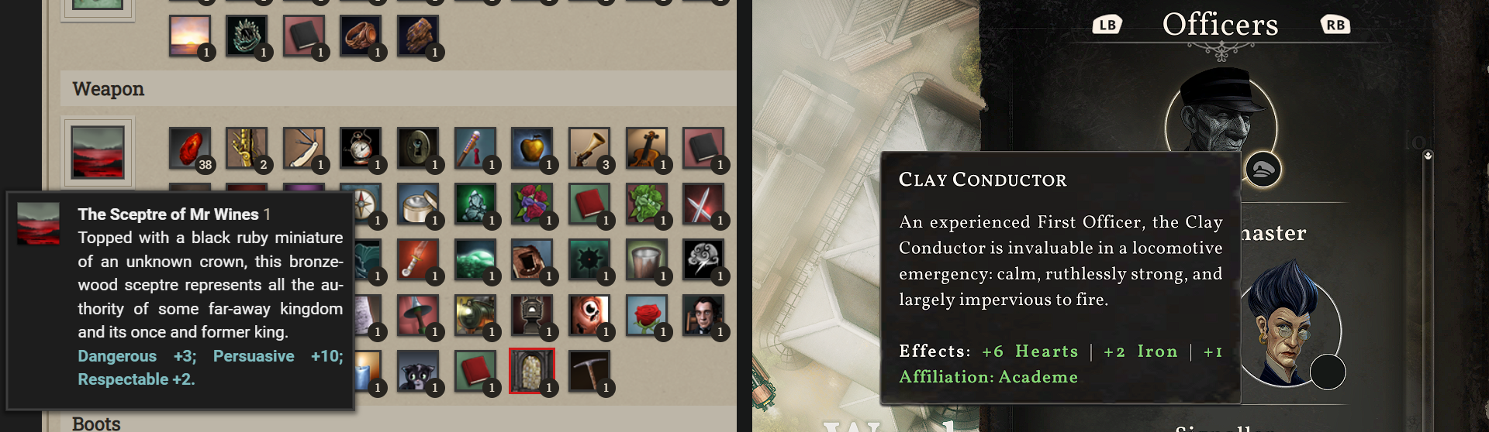Switch Officers panel with LB button

coord(1107,25)
